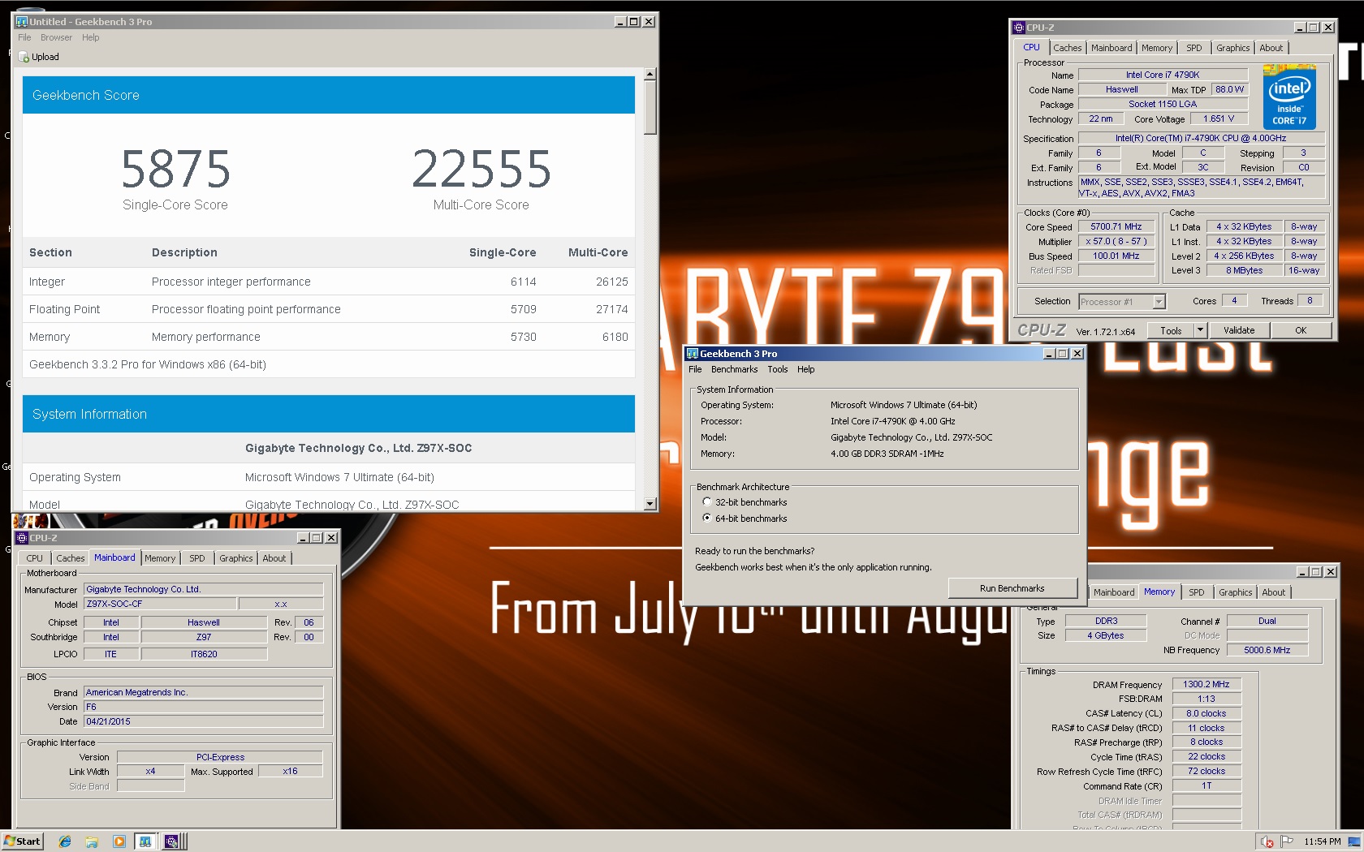Click the BIOS Date value 04/21/2015
Image resolution: width=1364 pixels, height=852 pixels.
(x=204, y=721)
